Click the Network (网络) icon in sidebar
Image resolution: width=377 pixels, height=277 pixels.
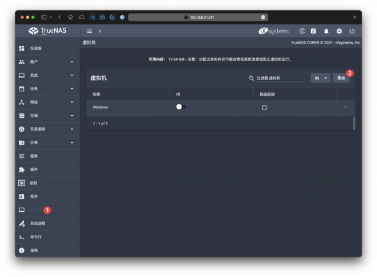coord(21,103)
